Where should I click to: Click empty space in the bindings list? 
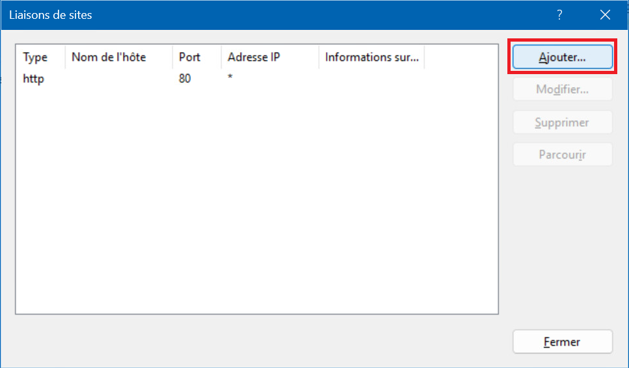coord(257,208)
